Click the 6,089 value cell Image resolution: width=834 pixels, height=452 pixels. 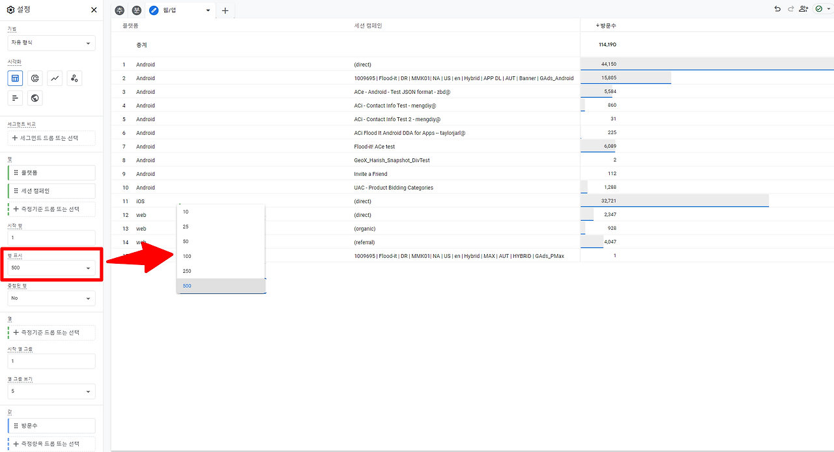coord(611,147)
